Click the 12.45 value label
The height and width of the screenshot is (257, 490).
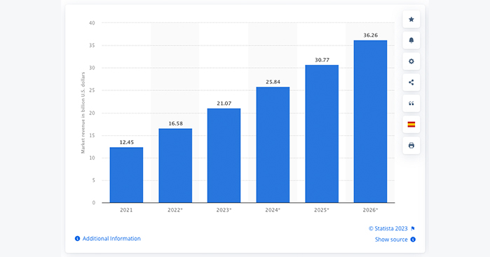point(126,142)
